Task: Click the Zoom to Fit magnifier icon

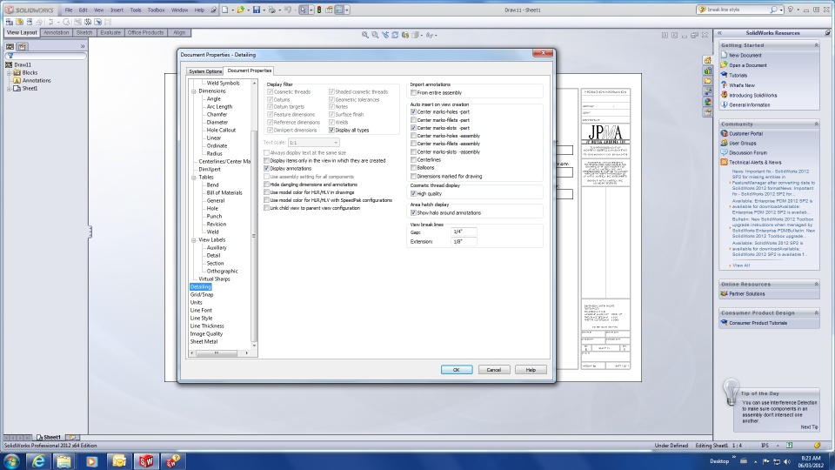Action: (x=364, y=35)
